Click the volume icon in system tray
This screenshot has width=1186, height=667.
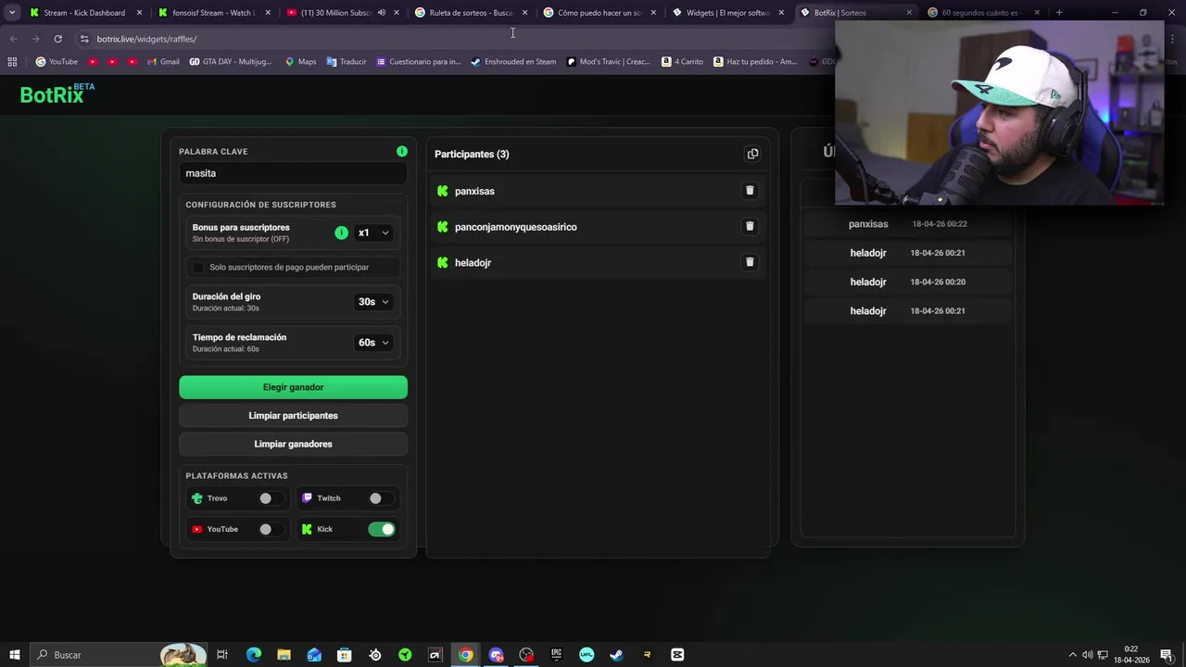(x=1087, y=655)
